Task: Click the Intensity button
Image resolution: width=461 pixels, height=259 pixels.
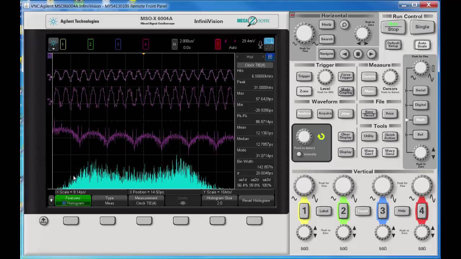Action: pos(299,154)
